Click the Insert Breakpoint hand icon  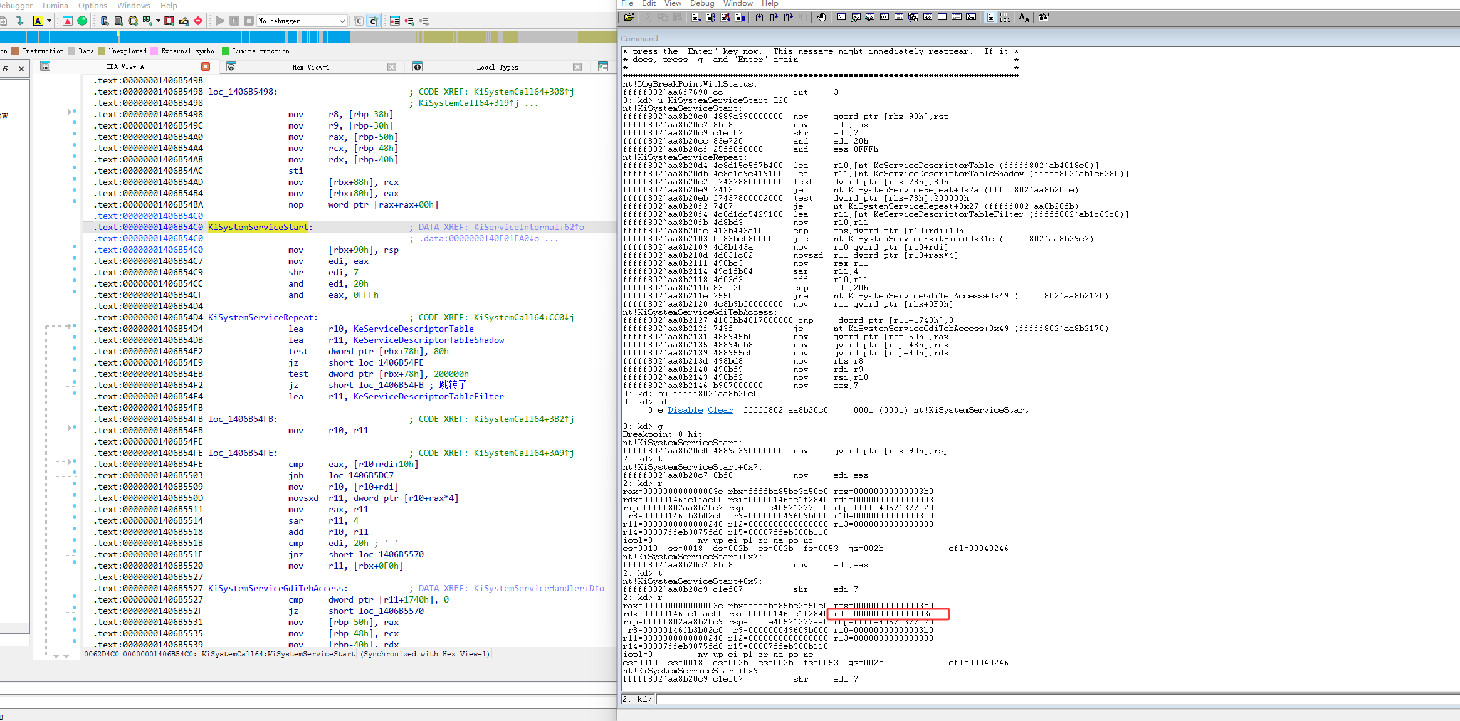821,18
